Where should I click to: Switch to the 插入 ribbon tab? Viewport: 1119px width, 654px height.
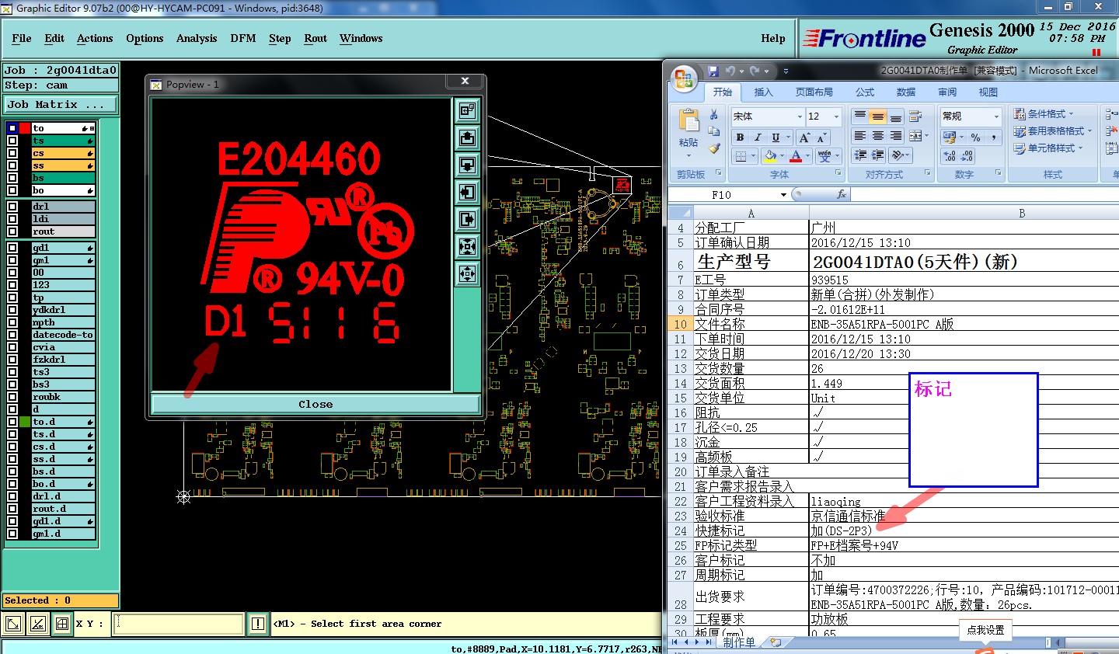(763, 92)
